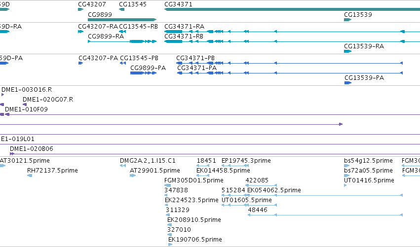Select the DME1-020B06 clone label
Image resolution: width=420 pixels, height=247 pixels.
pos(32,149)
